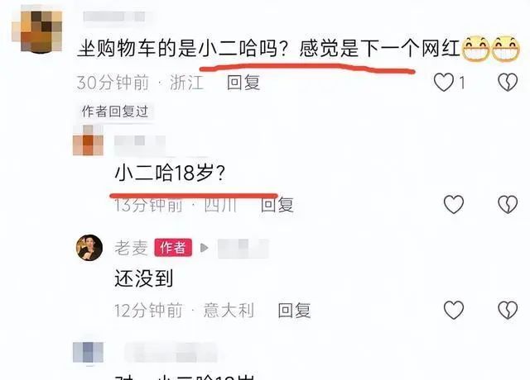Tap the 作者回复过 tag
This screenshot has height=380, width=530.
(x=115, y=112)
